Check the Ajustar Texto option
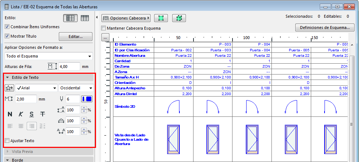361x162 pixels. point(7,141)
